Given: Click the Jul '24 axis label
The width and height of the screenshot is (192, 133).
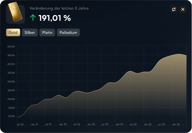Looking at the screenshot, I should [133, 124].
